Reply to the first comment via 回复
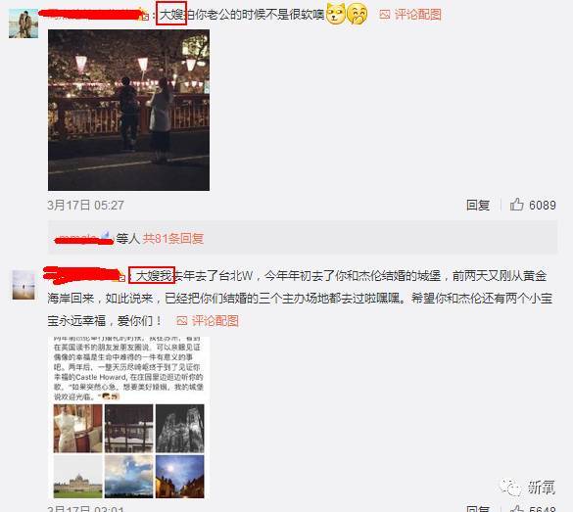Viewport: 573px width, 512px height. 478,206
